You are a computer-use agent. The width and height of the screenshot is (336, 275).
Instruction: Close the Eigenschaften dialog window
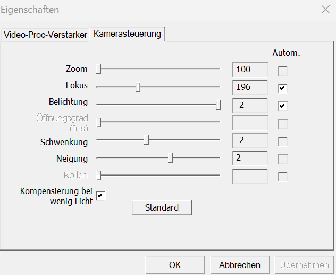point(325,10)
